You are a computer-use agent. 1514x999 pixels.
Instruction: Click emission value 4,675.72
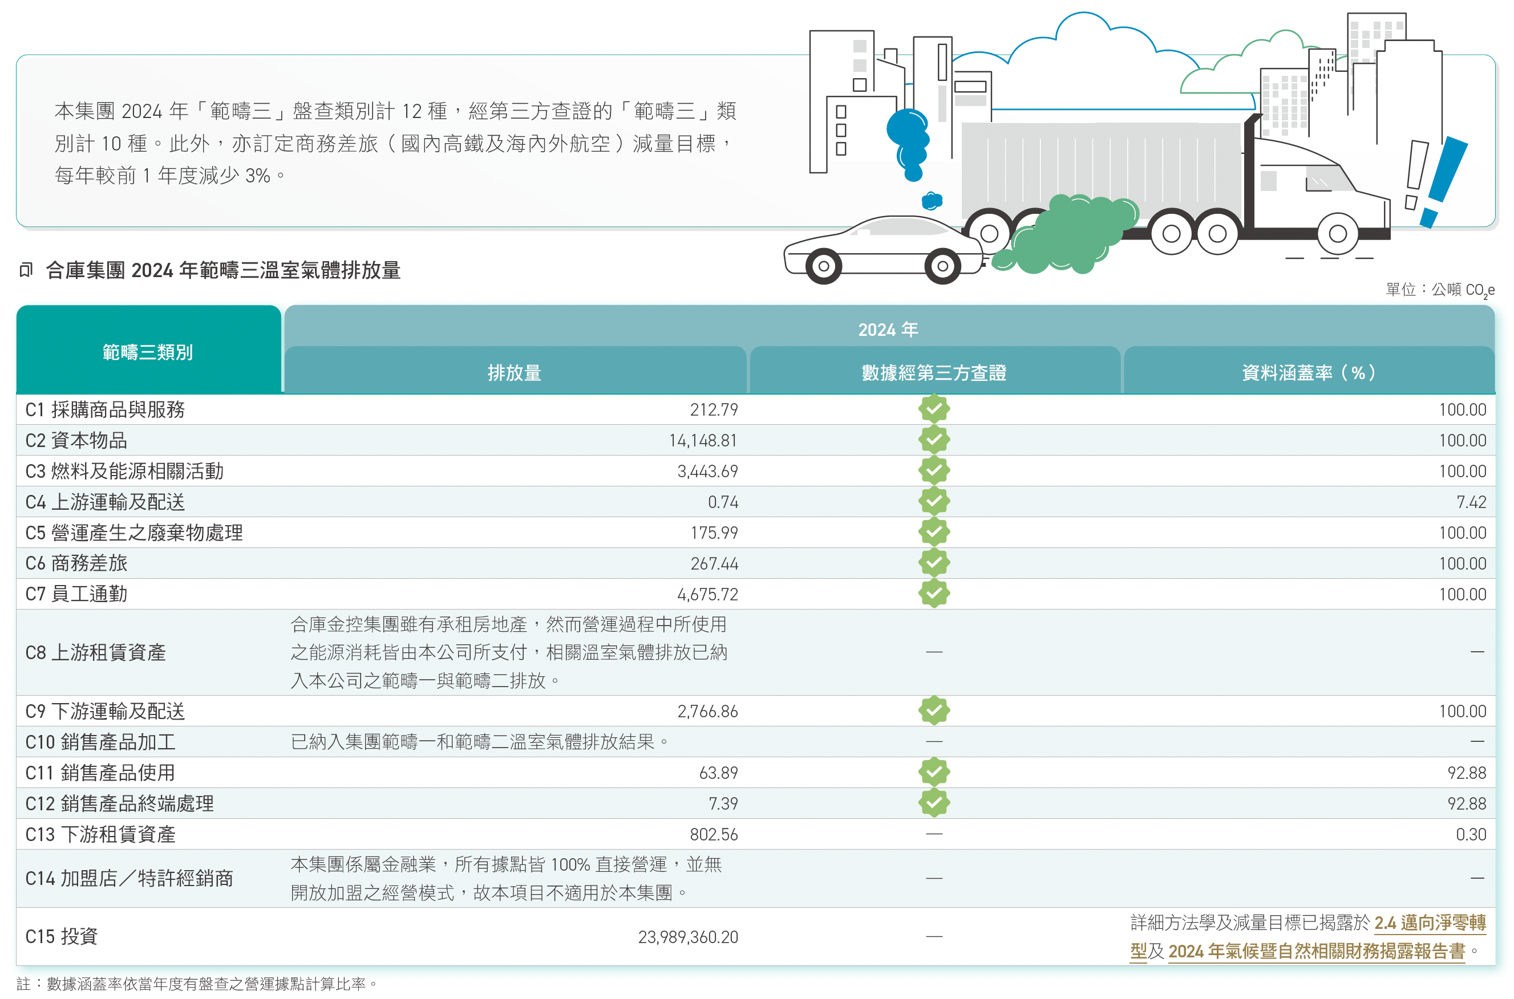707,594
